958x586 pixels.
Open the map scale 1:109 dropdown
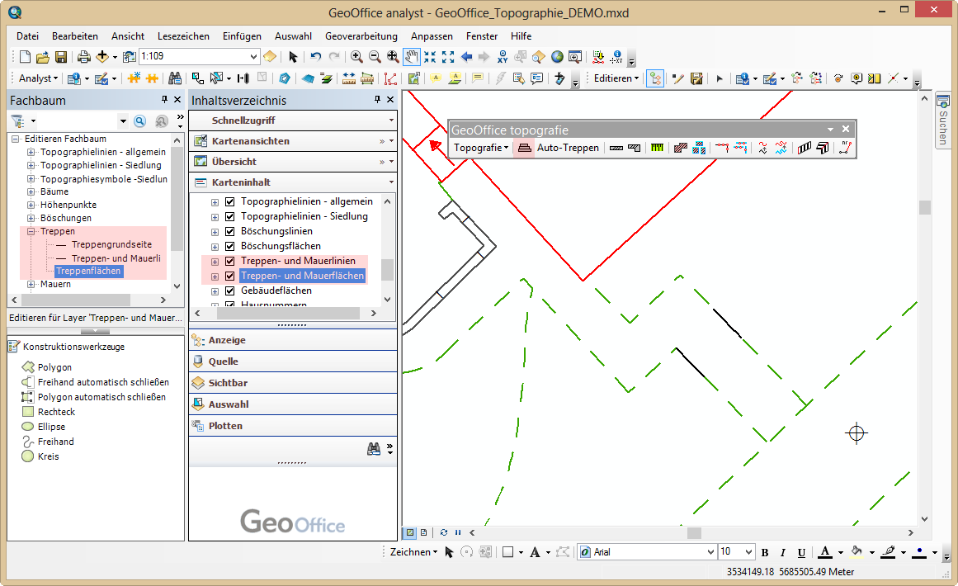click(x=253, y=57)
